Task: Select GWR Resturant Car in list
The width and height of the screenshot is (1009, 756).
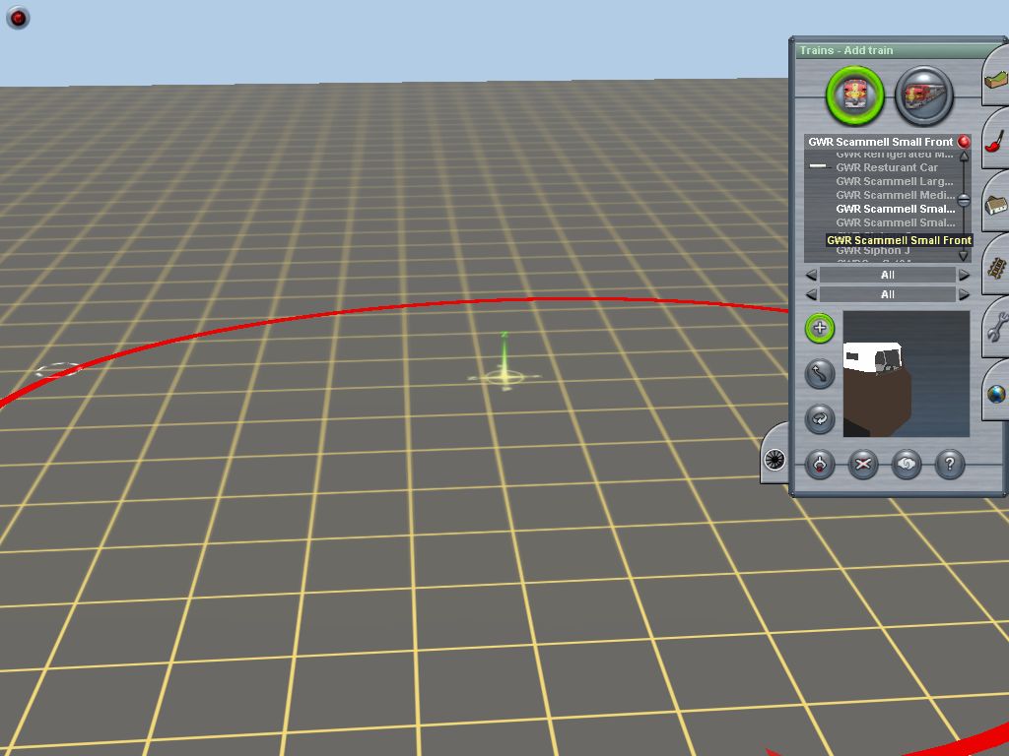Action: (x=887, y=167)
